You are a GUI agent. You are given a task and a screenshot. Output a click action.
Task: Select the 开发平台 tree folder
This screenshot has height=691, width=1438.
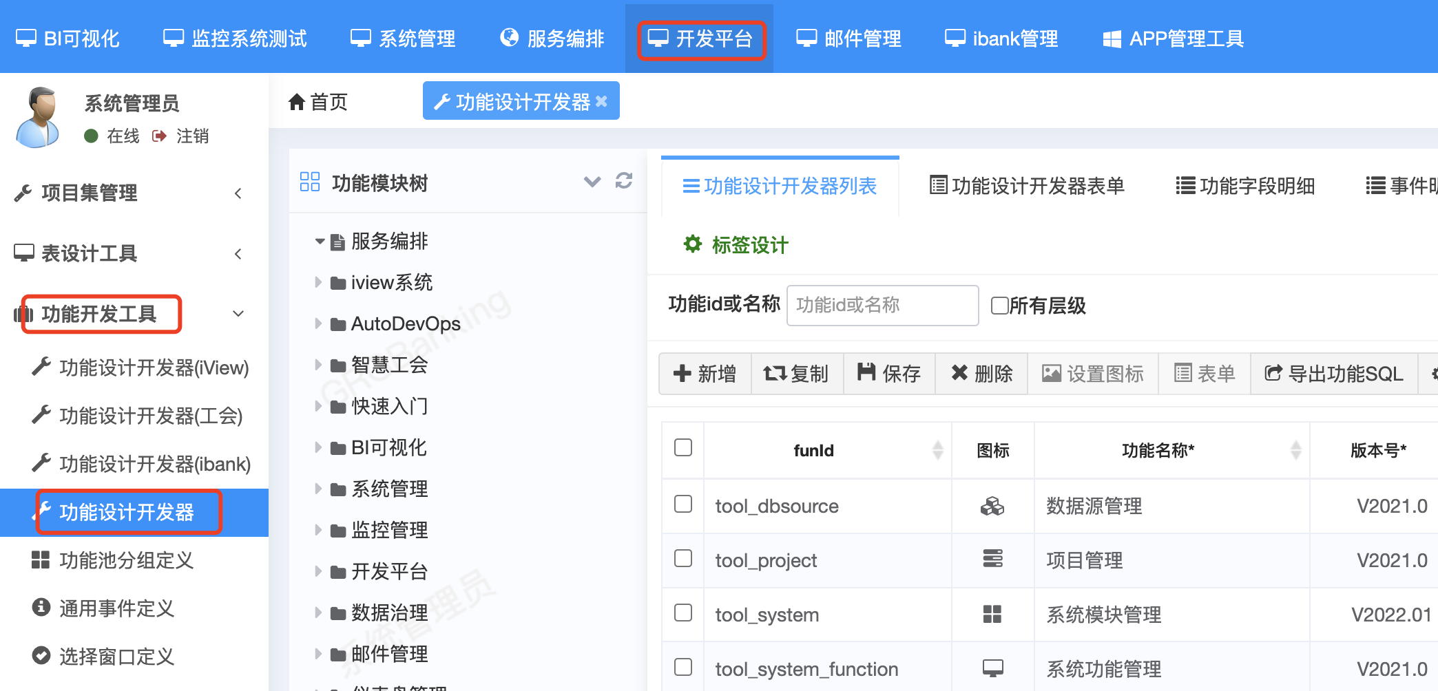tap(379, 571)
